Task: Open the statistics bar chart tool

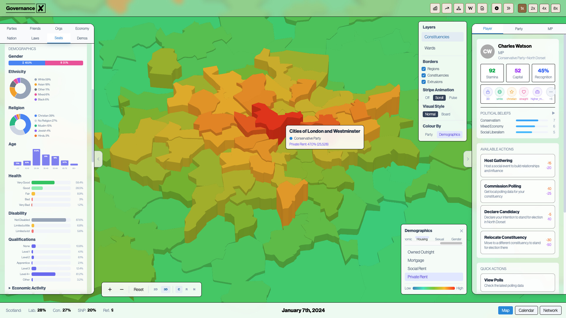Action: click(435, 8)
